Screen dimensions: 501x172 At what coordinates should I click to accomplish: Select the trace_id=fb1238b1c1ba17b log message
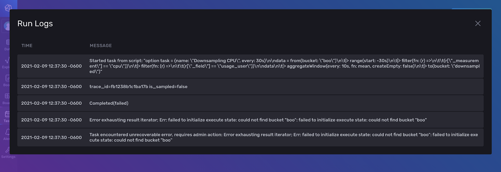(x=138, y=87)
